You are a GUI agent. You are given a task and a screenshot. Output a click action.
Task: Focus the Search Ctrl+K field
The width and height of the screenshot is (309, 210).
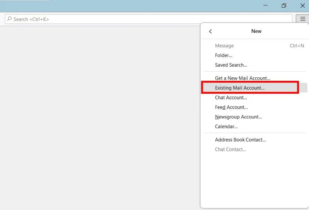pos(148,19)
